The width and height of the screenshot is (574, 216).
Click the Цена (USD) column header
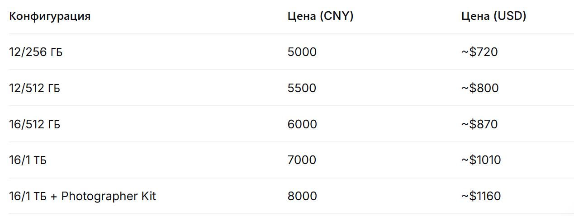click(x=493, y=17)
